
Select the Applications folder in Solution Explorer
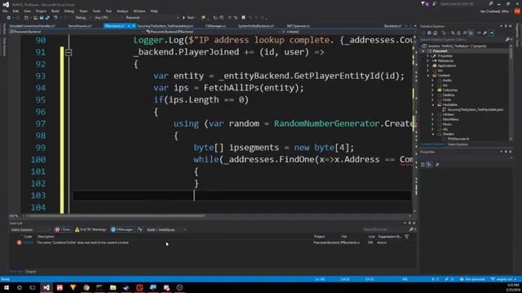446,66
